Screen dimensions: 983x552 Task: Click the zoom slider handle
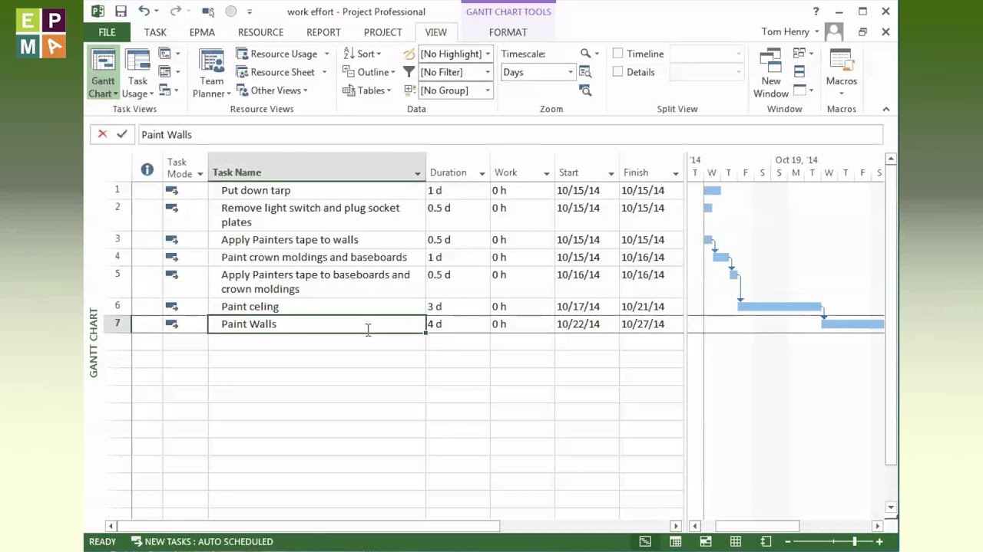click(x=854, y=541)
